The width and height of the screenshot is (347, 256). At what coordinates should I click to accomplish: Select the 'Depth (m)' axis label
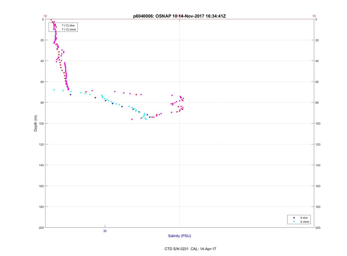coord(36,124)
